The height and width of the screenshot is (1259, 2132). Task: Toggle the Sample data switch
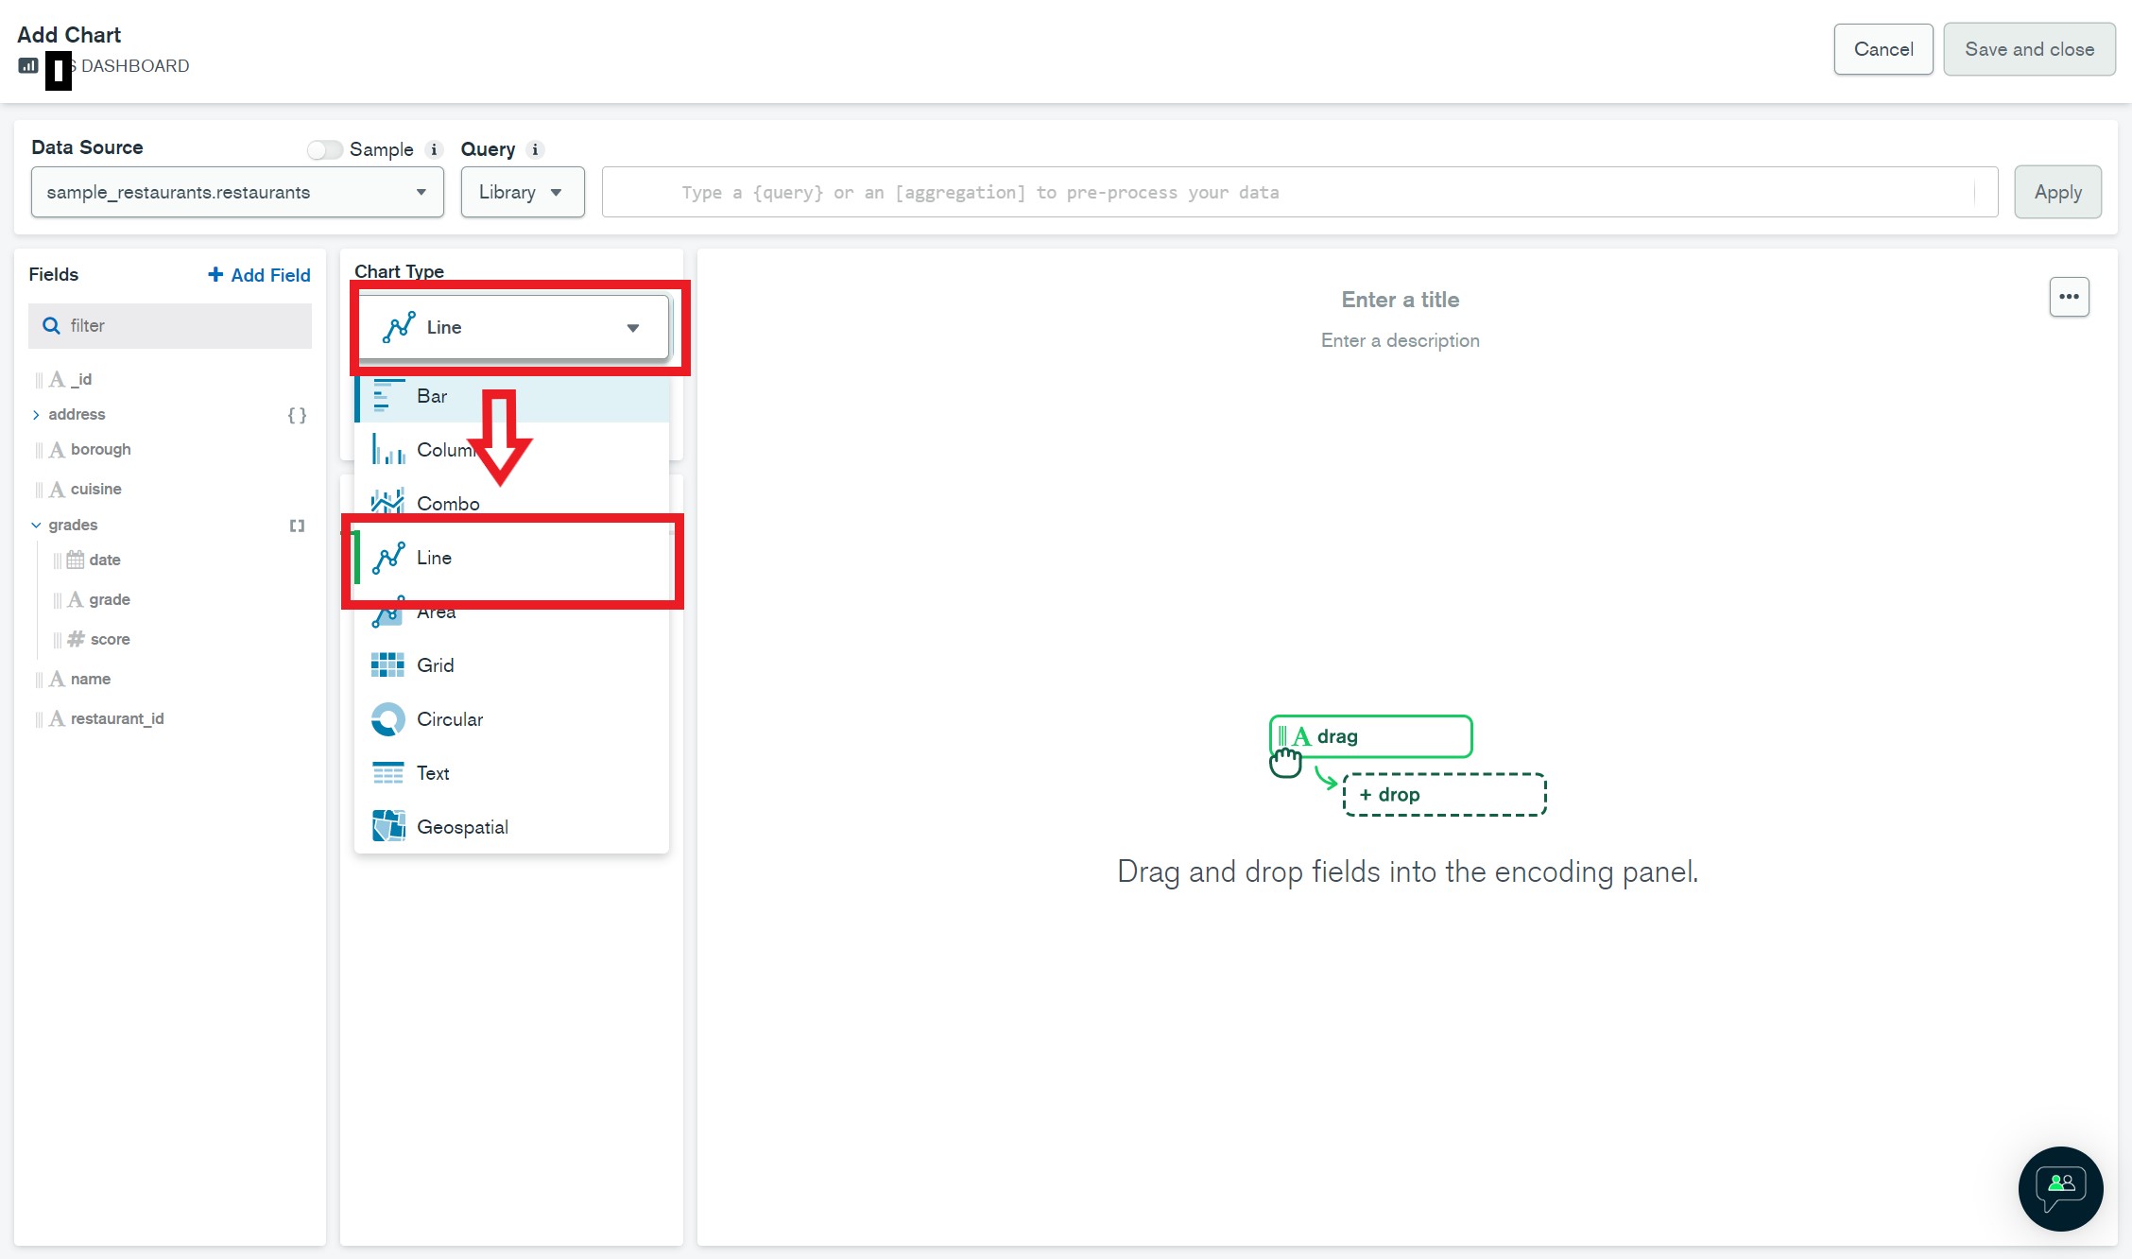324,149
